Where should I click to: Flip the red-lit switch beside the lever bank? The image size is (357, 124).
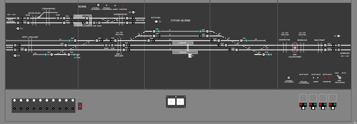pyautogui.click(x=80, y=106)
